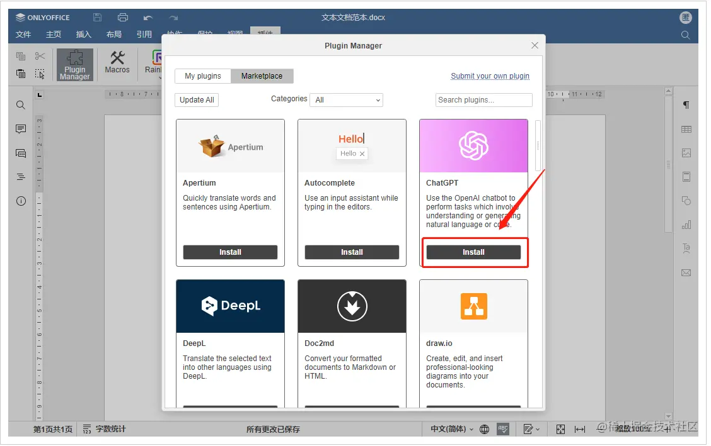The width and height of the screenshot is (711, 446).
Task: Expand the 中文(简体) language dropdown
Action: point(452,429)
